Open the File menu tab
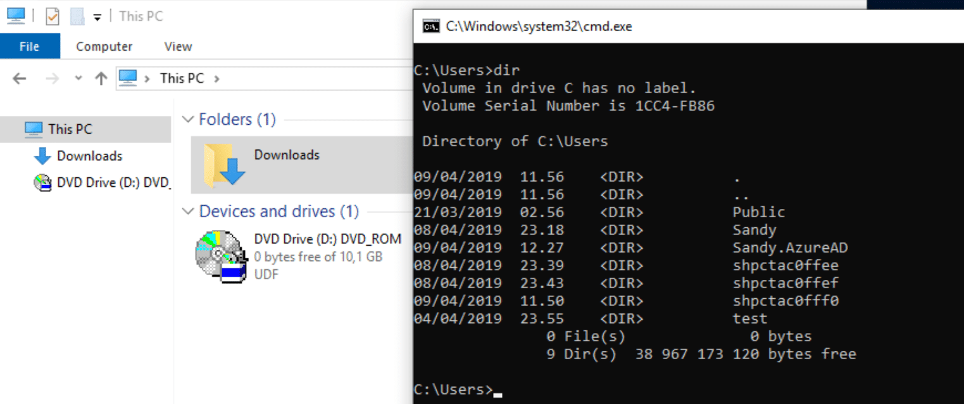Screen dimensions: 964x404 pyautogui.click(x=30, y=46)
